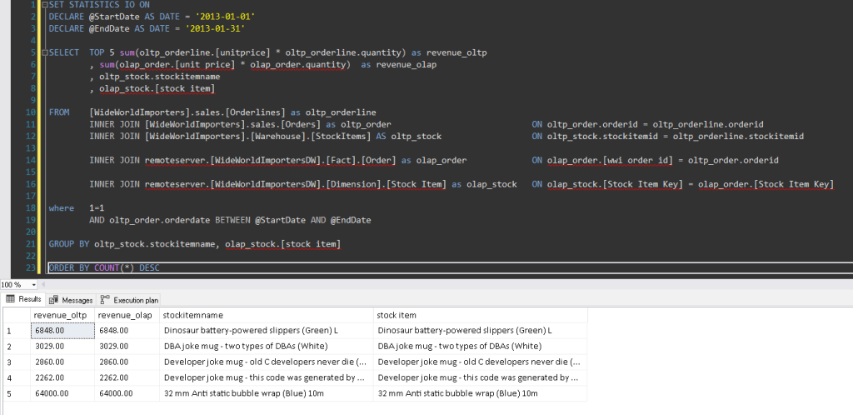Select result row header 3
Screen dimensions: 853x415
(17, 362)
